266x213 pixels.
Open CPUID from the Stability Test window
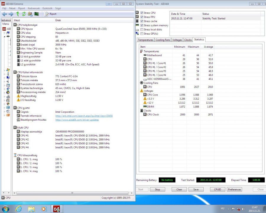[x=218, y=189]
